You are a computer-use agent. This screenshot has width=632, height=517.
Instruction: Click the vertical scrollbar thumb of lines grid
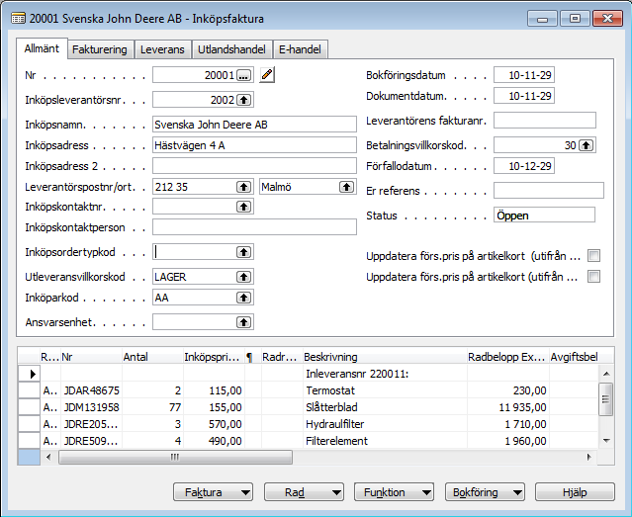click(605, 399)
